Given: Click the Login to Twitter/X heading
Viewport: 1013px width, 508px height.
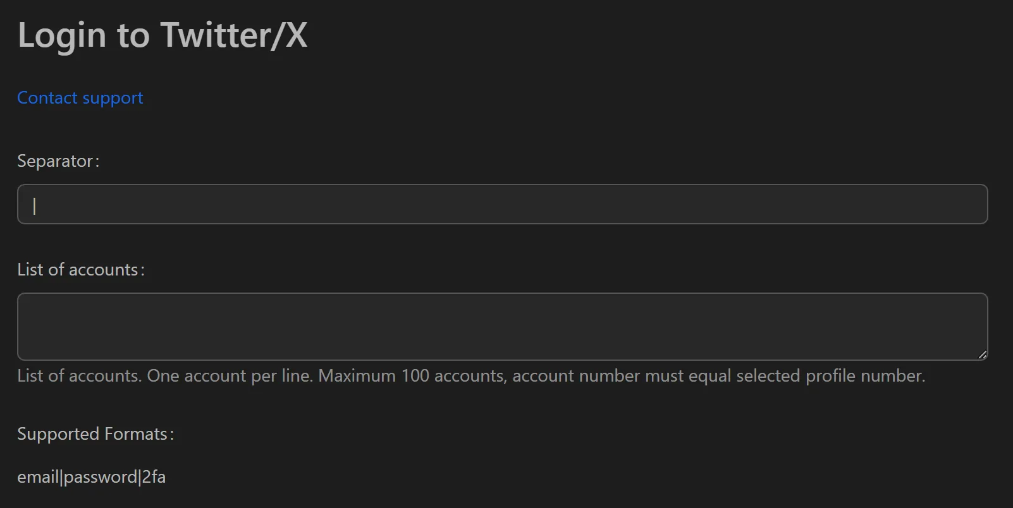Looking at the screenshot, I should point(163,35).
